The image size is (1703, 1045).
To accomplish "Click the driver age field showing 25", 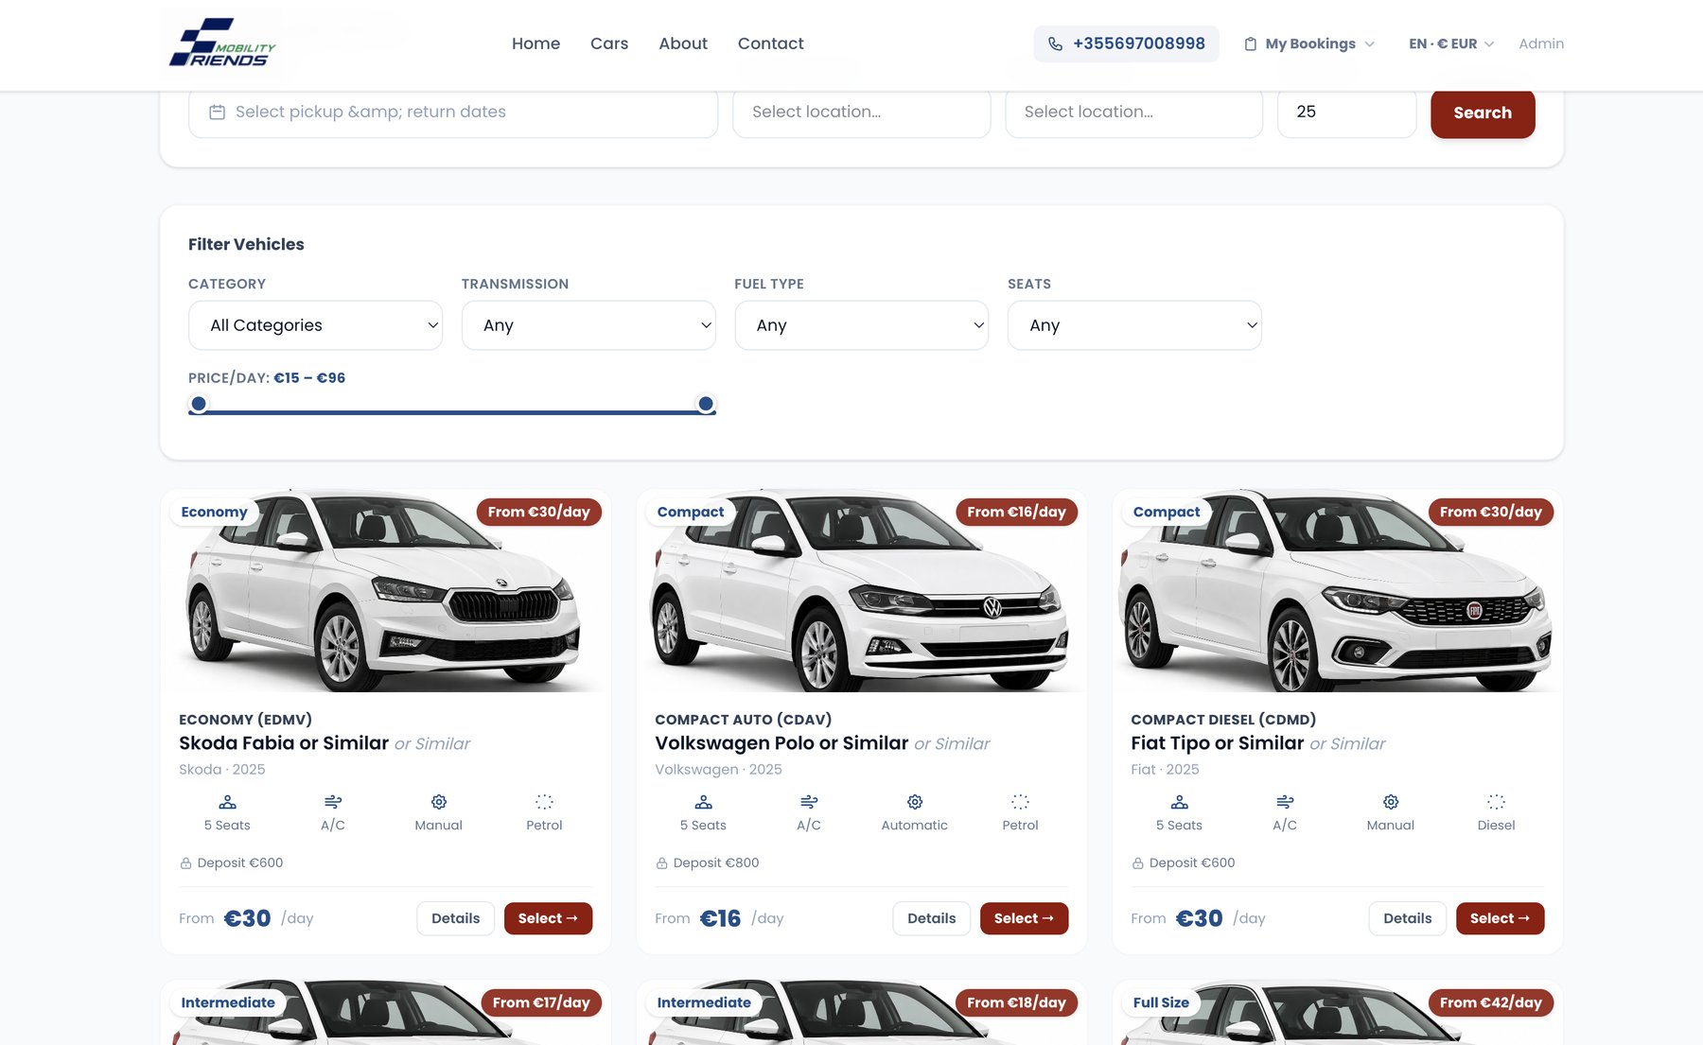I will point(1346,113).
